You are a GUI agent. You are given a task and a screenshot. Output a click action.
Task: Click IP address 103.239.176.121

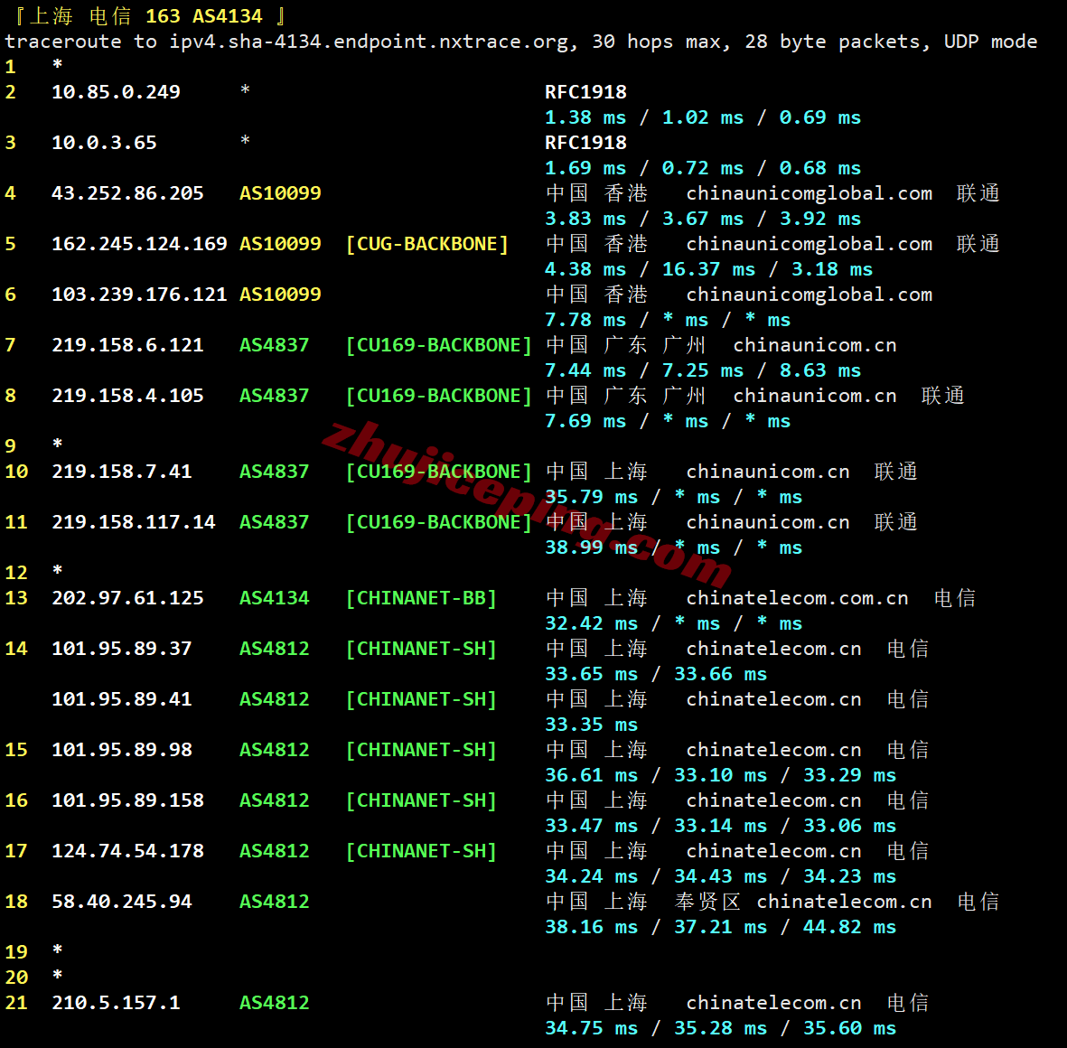coord(139,294)
